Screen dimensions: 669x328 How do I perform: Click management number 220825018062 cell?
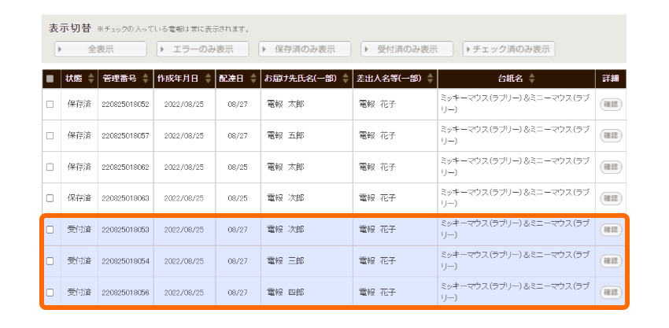[125, 168]
